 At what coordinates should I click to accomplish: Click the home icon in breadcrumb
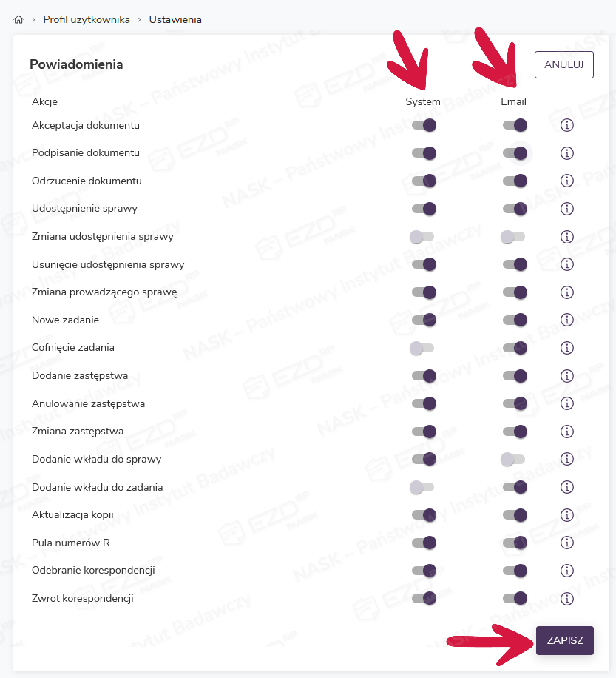(18, 19)
